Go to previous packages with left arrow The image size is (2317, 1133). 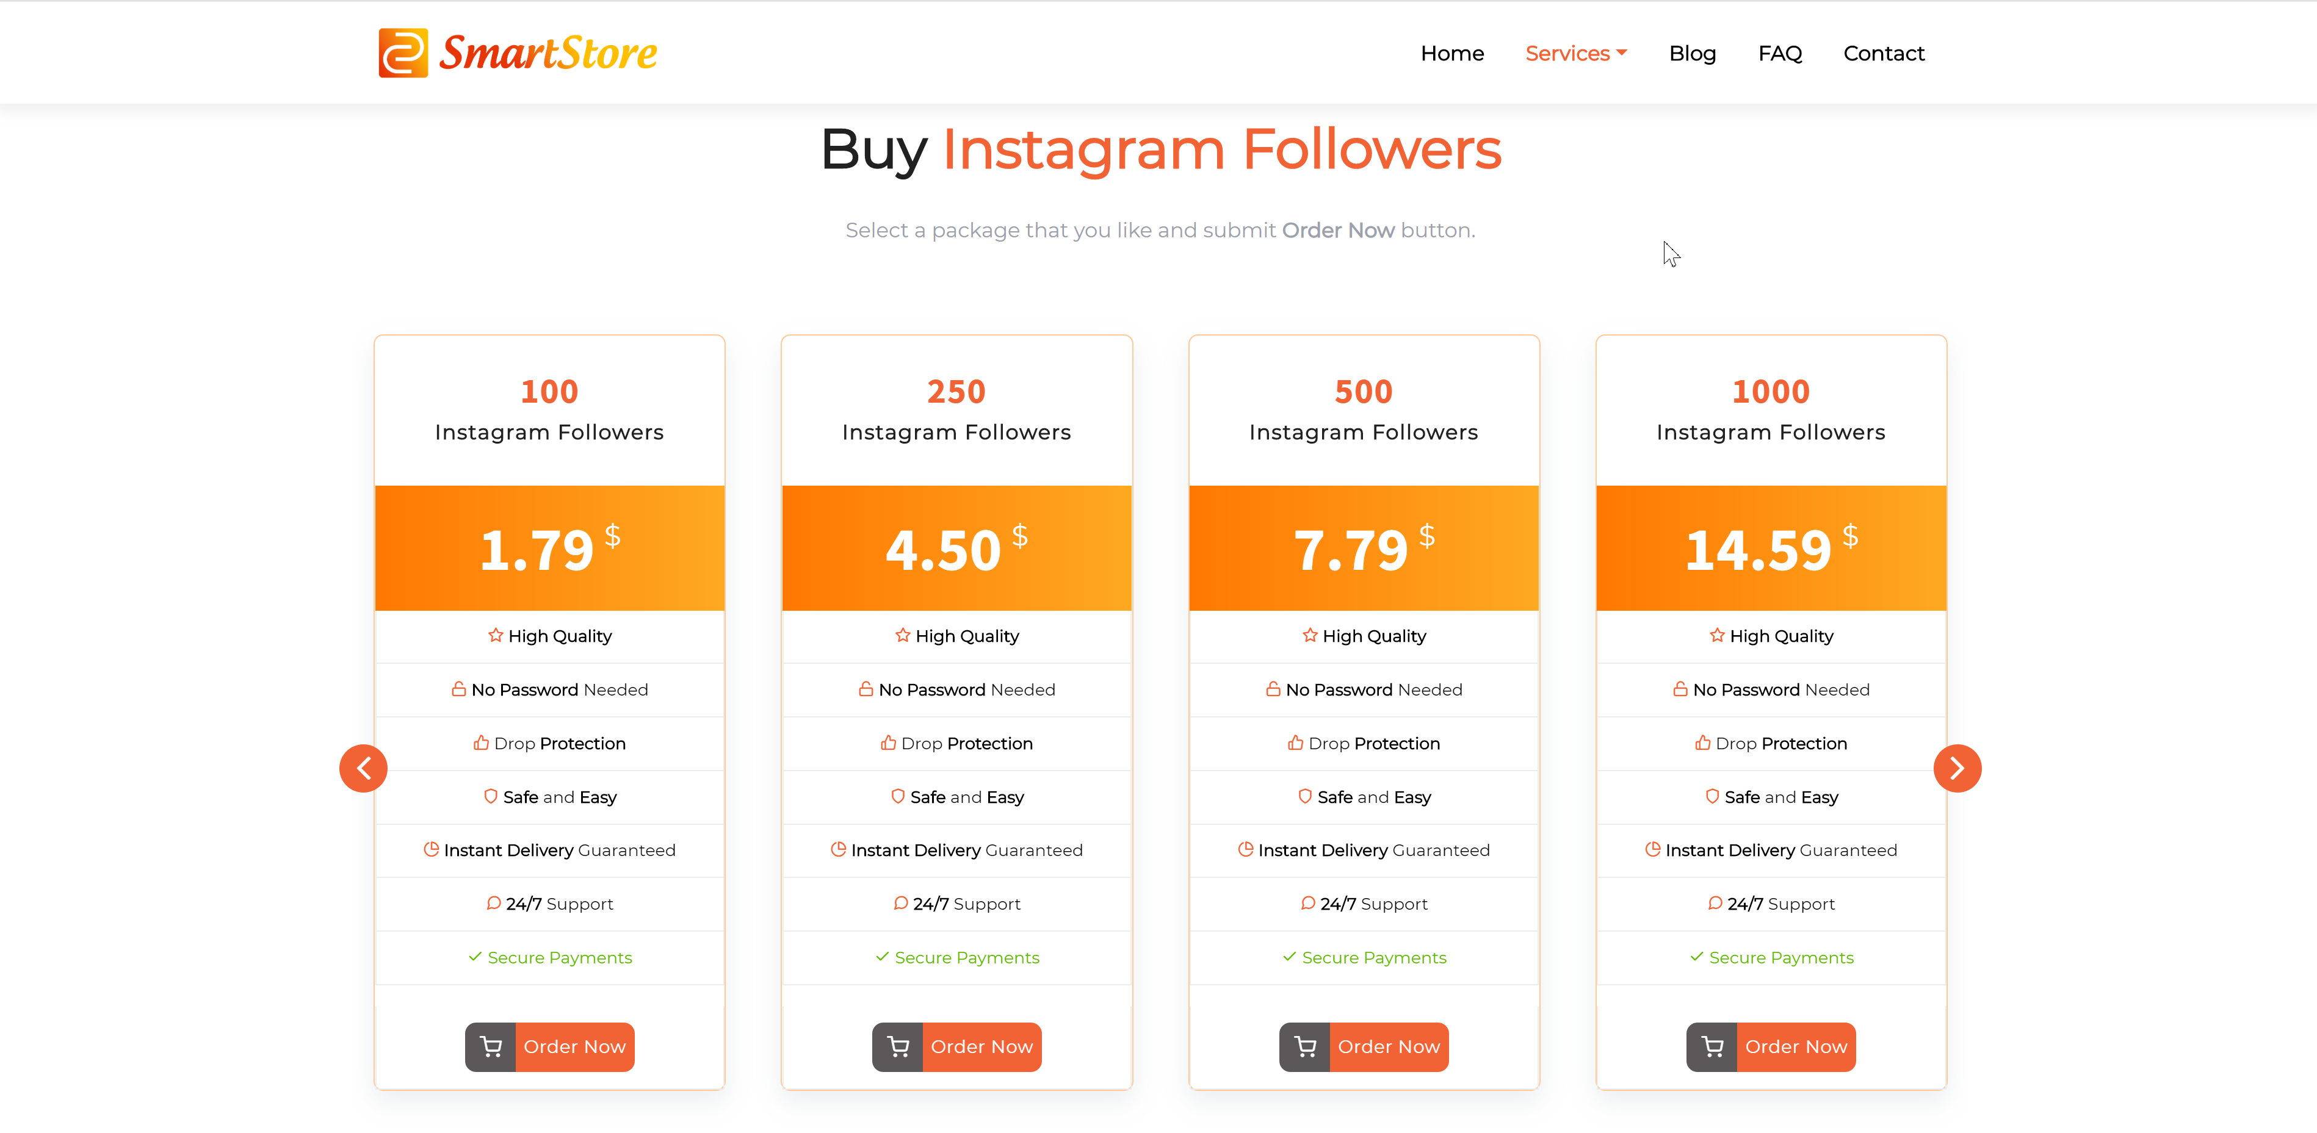(363, 769)
